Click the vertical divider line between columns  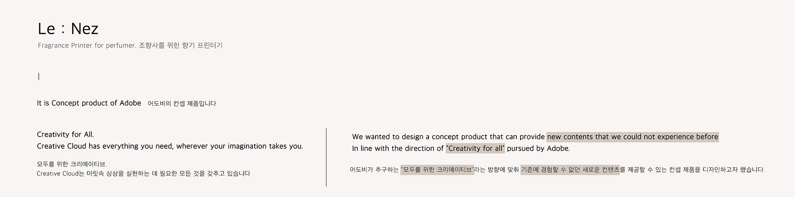pos(326,157)
